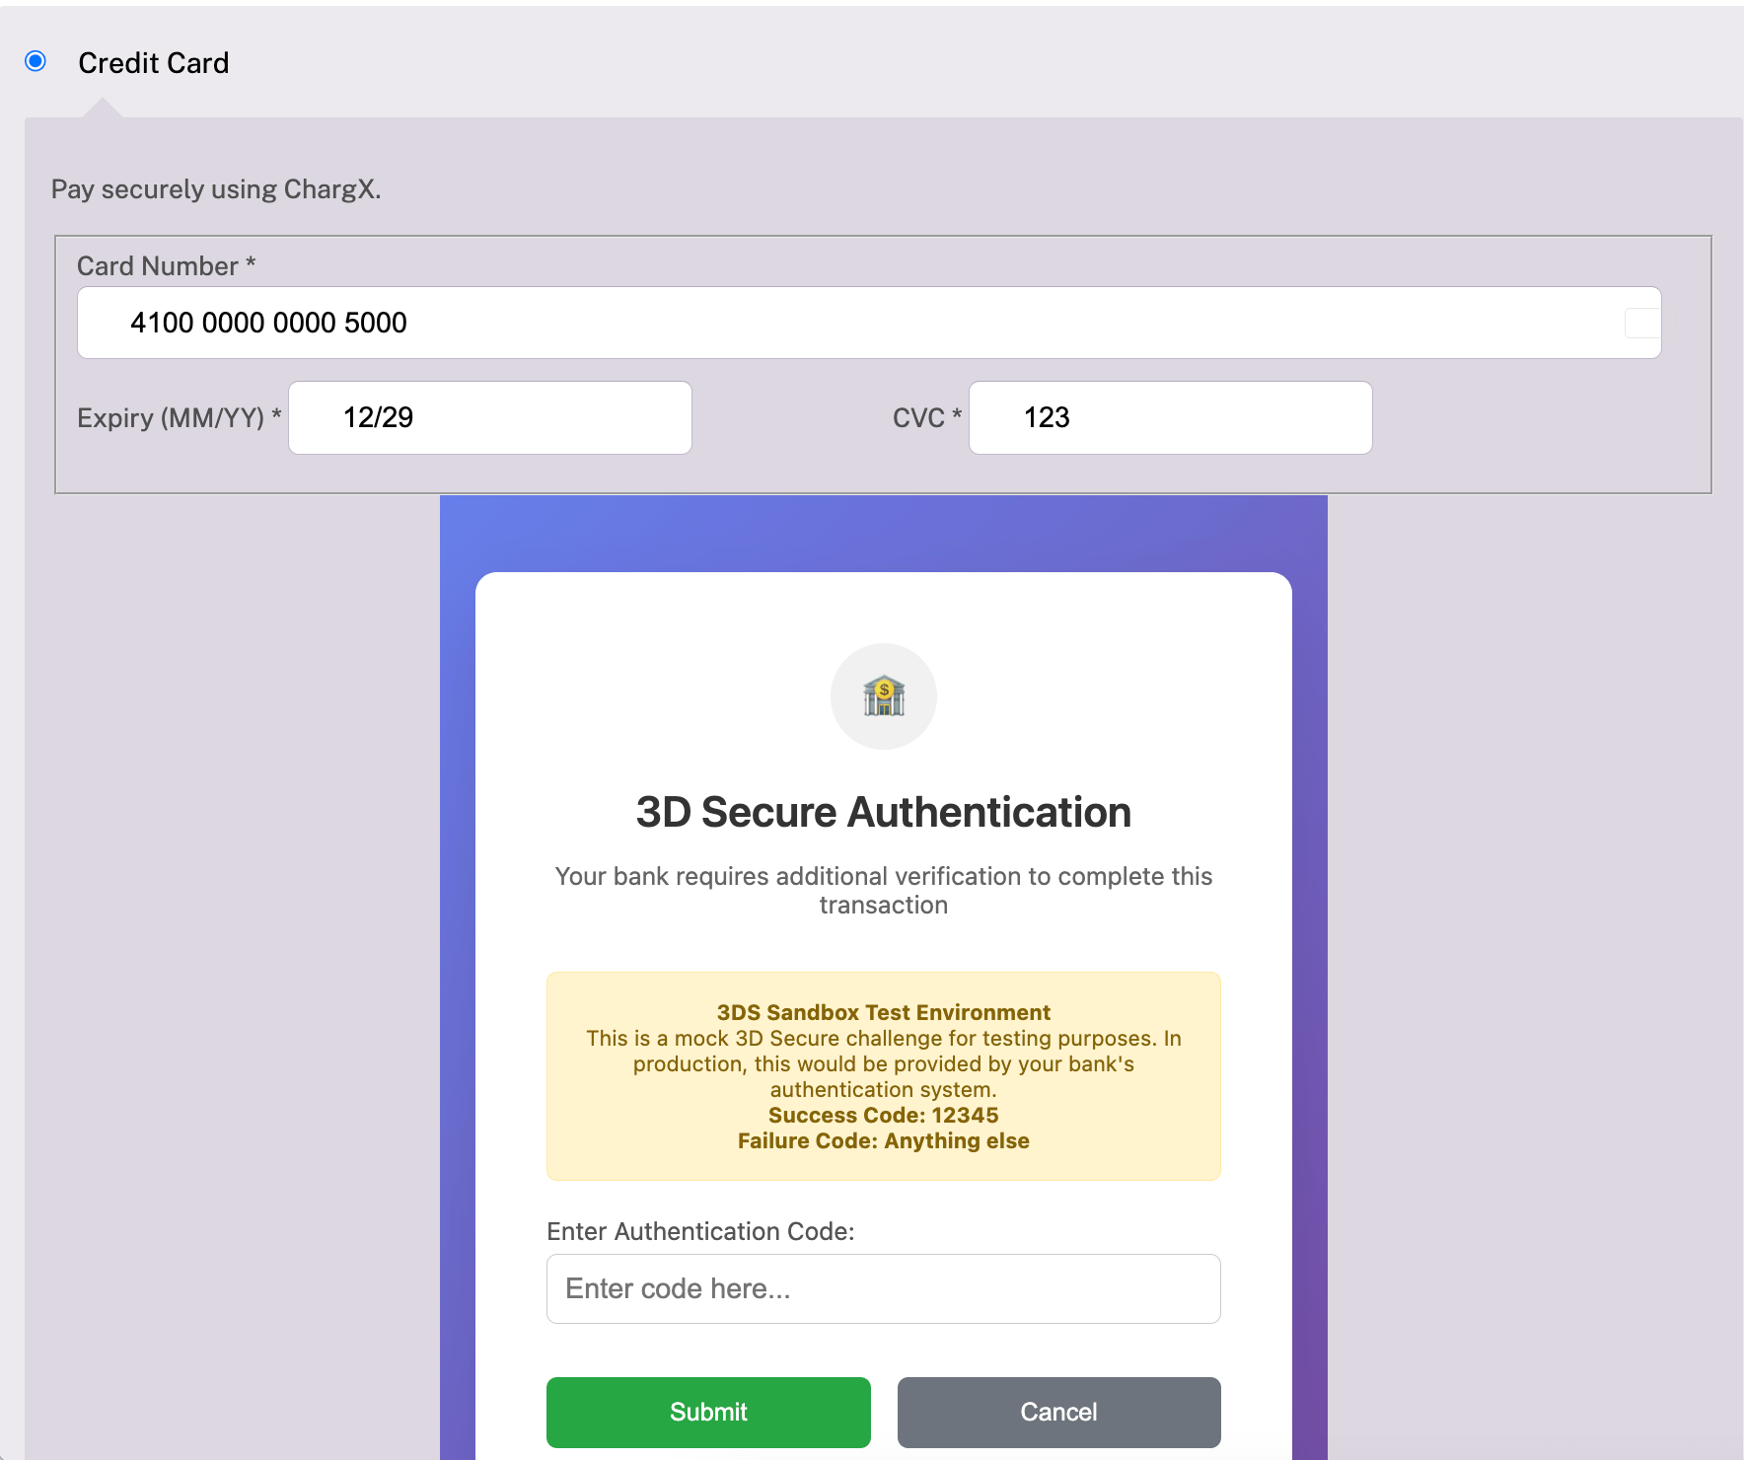
Task: Click the Card Number label above the input
Action: coord(165,265)
